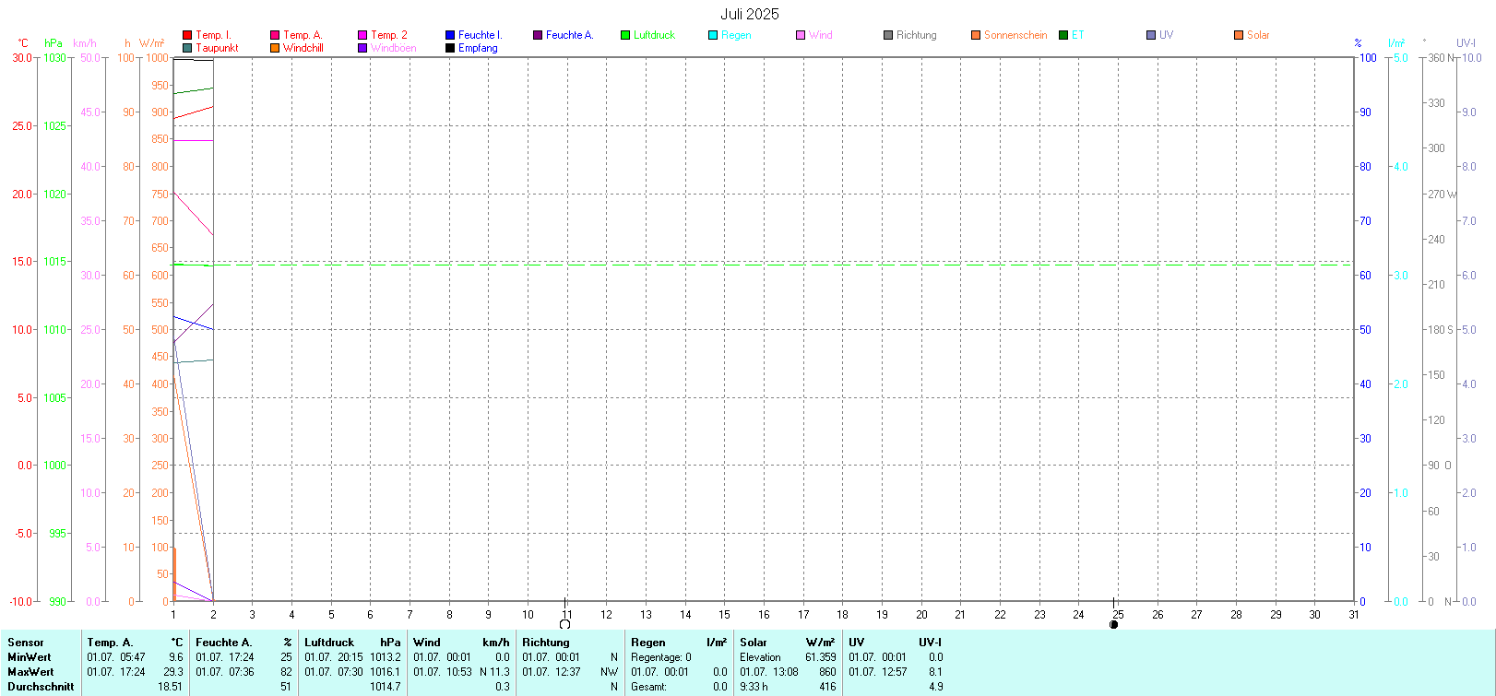Click the maximum temperature value 29.3
1496x696 pixels.
tap(173, 672)
